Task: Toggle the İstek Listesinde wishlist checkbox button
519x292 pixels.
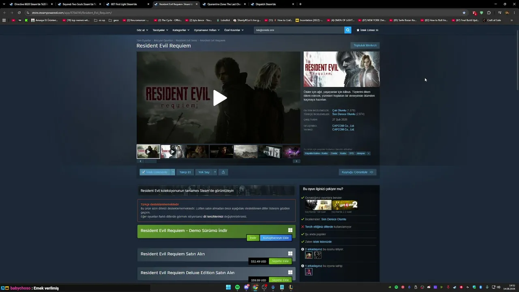Action: (155, 172)
